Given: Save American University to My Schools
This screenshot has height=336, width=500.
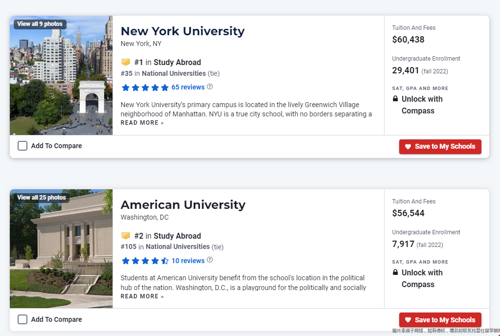Looking at the screenshot, I should (x=440, y=320).
